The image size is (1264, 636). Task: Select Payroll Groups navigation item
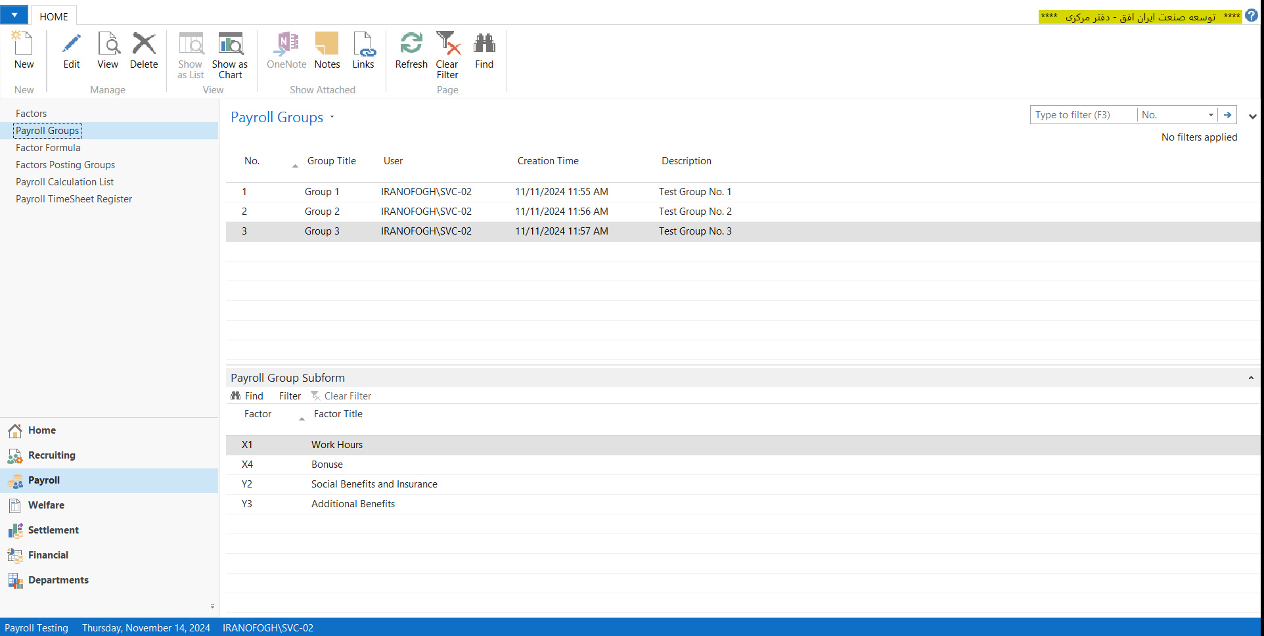point(48,131)
